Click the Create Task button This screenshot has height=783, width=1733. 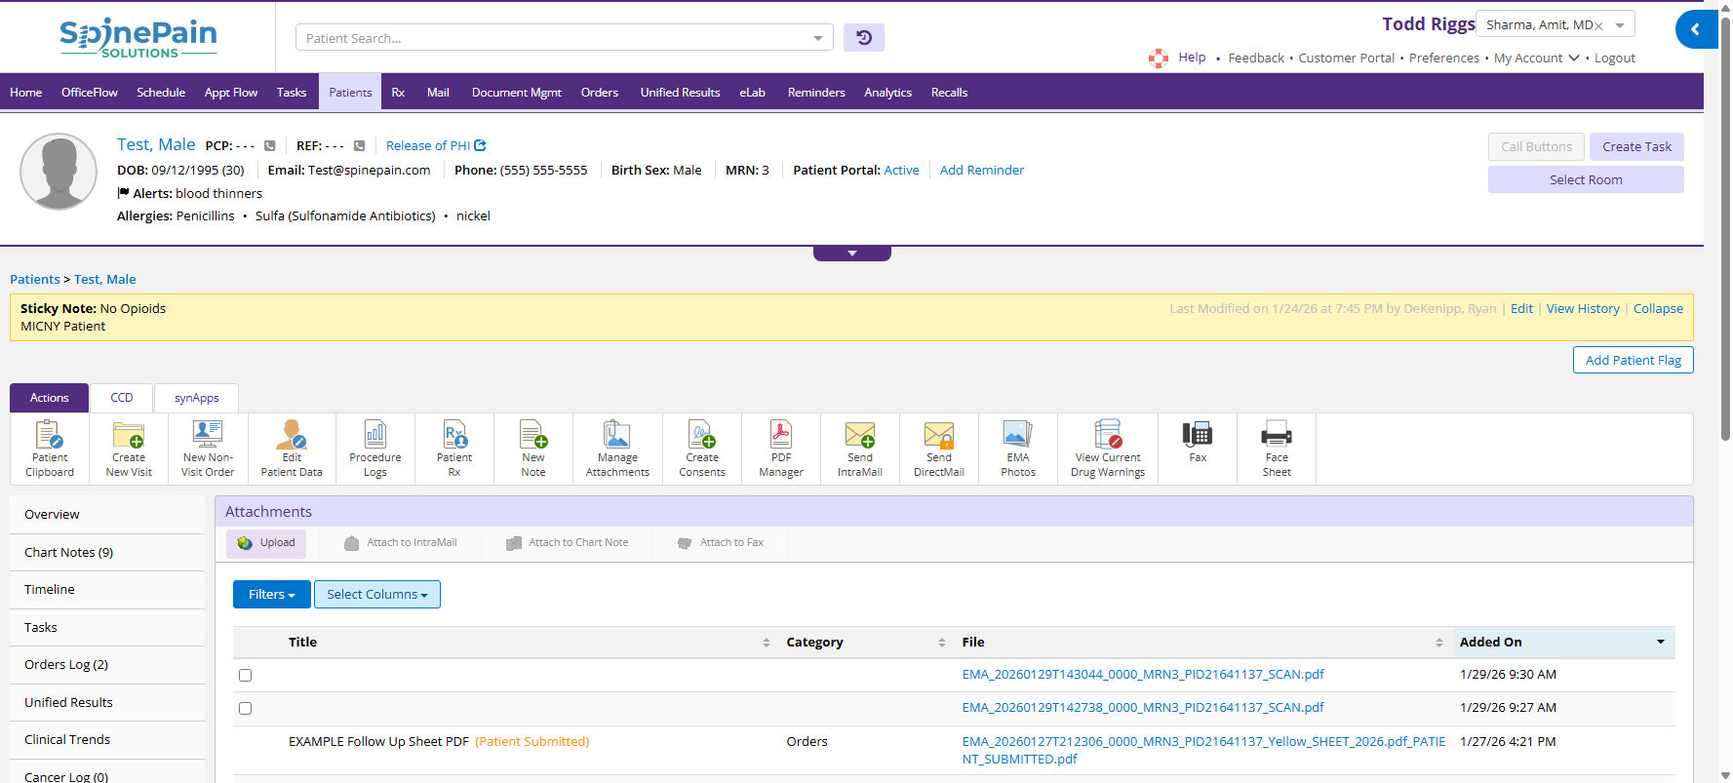tap(1635, 147)
